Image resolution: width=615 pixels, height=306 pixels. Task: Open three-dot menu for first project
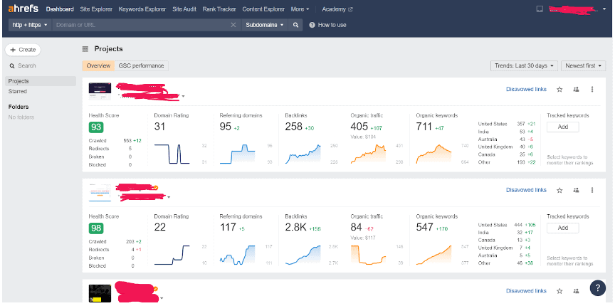click(592, 90)
